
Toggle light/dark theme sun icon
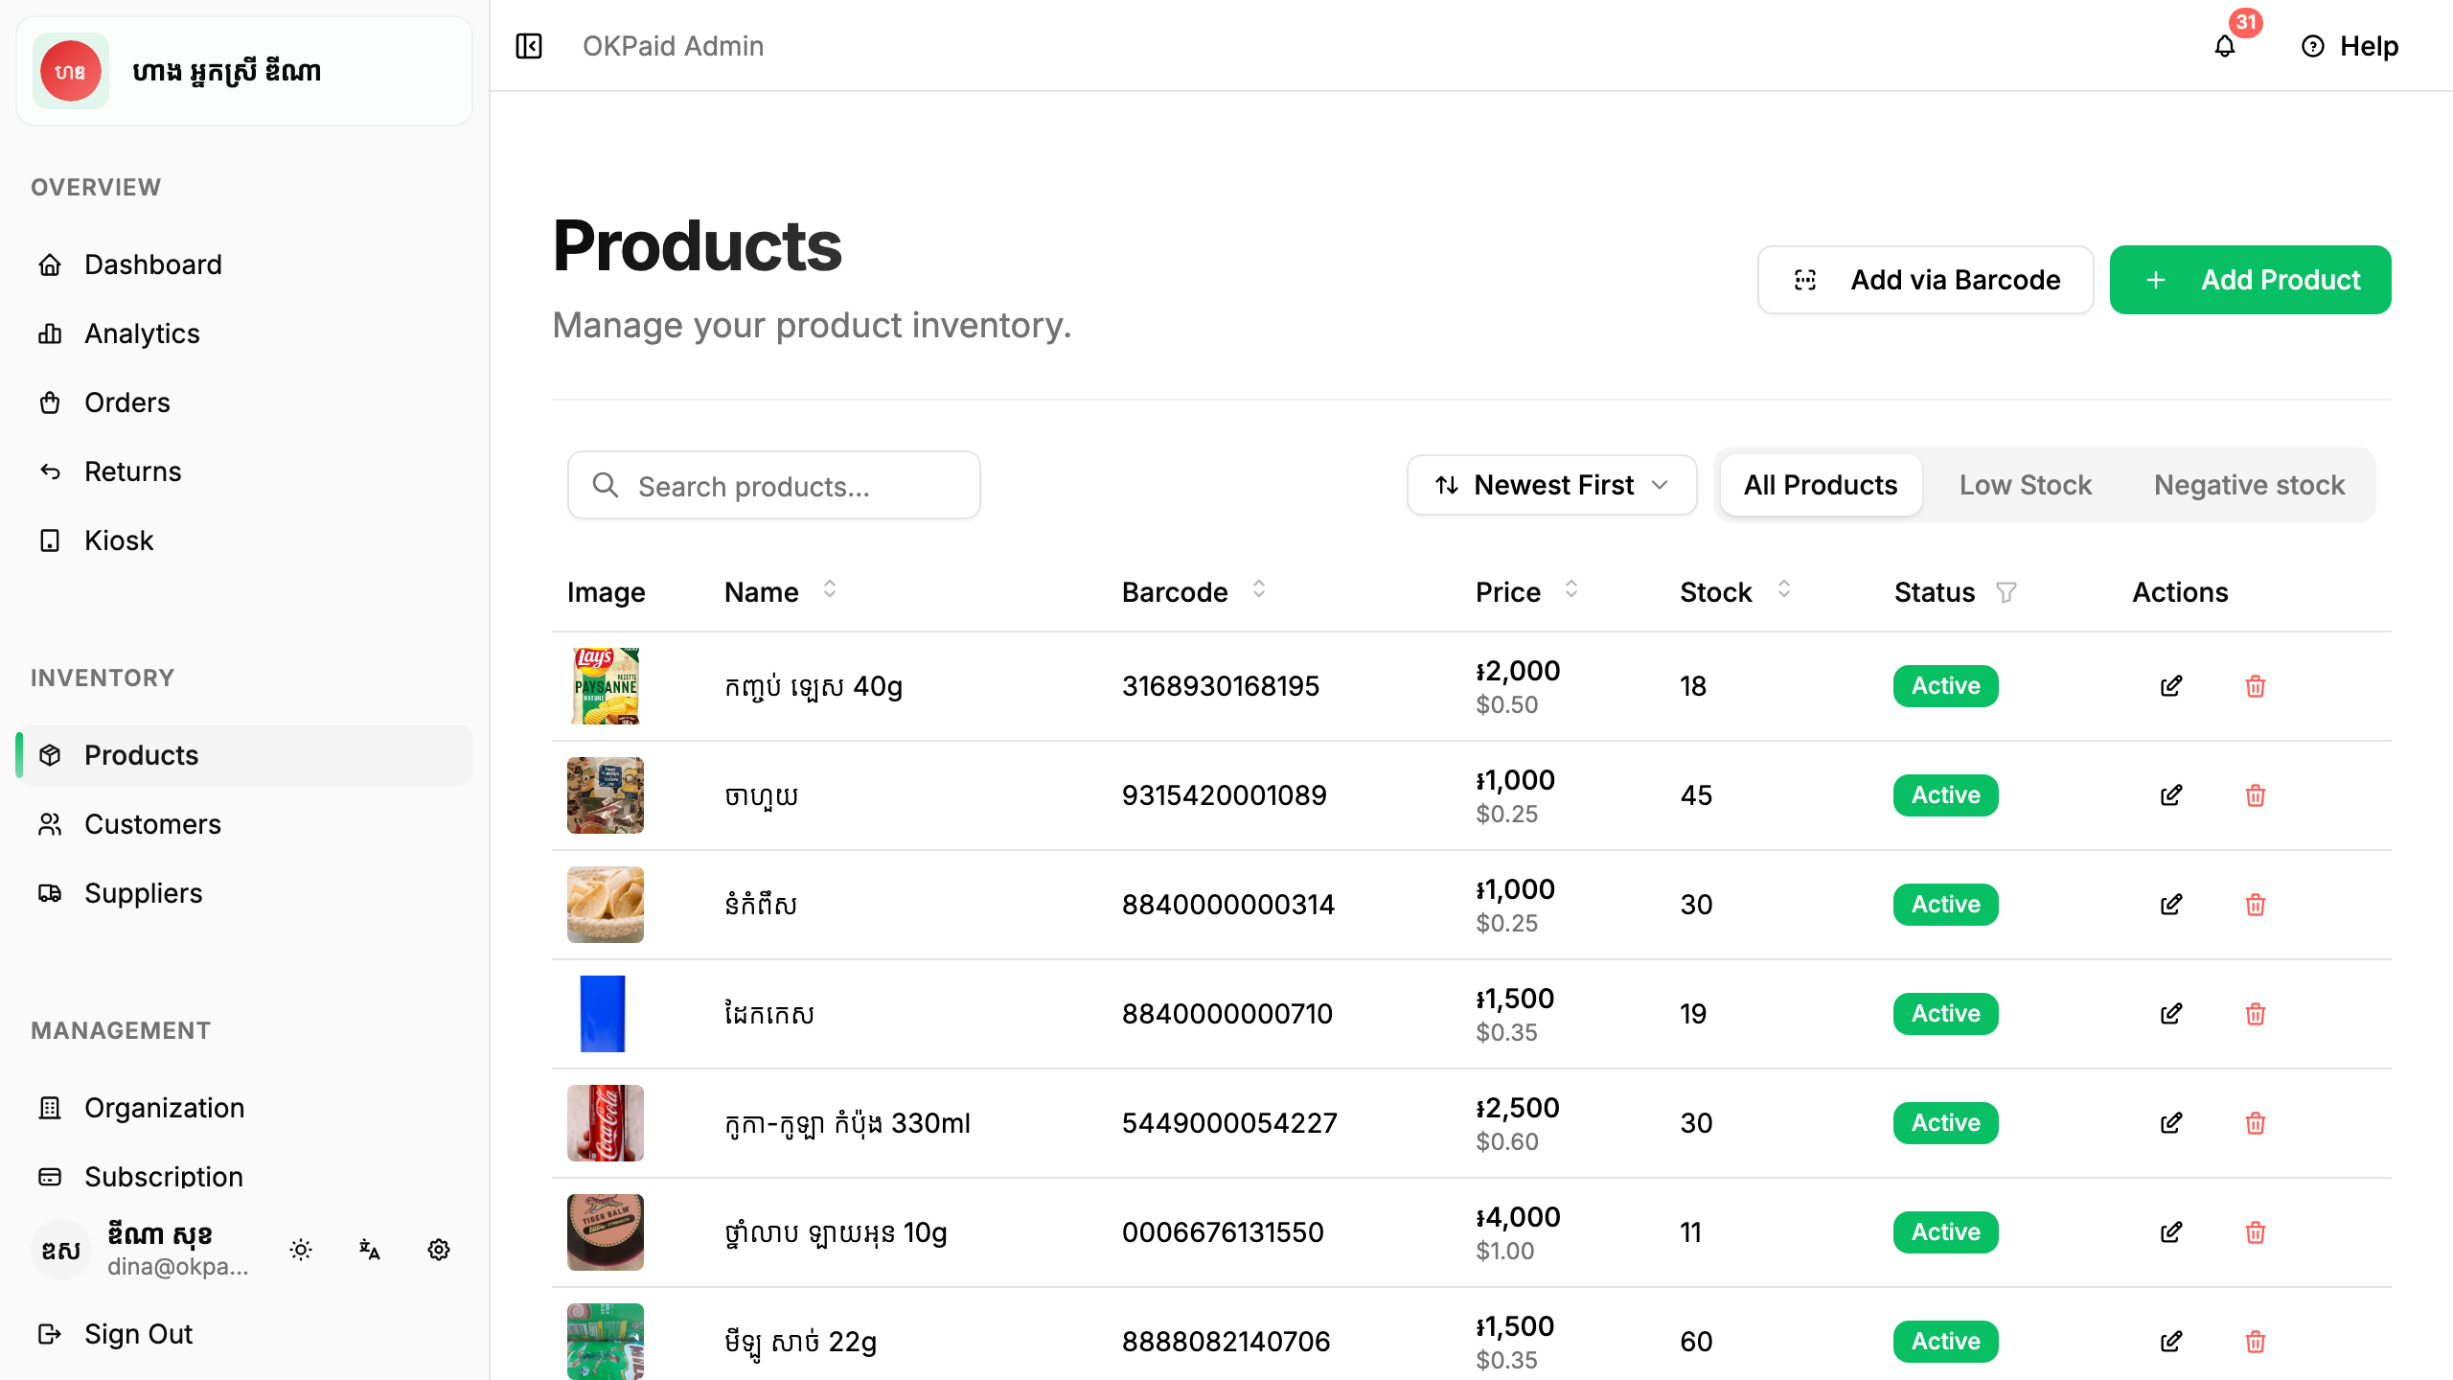[301, 1249]
